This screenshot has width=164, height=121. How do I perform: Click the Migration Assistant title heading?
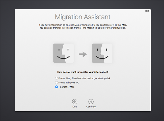click(83, 17)
